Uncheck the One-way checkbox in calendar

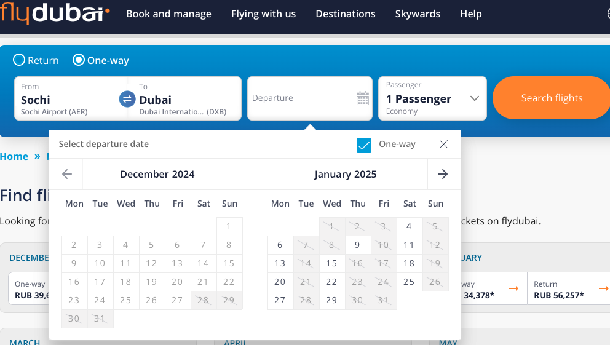pyautogui.click(x=364, y=145)
